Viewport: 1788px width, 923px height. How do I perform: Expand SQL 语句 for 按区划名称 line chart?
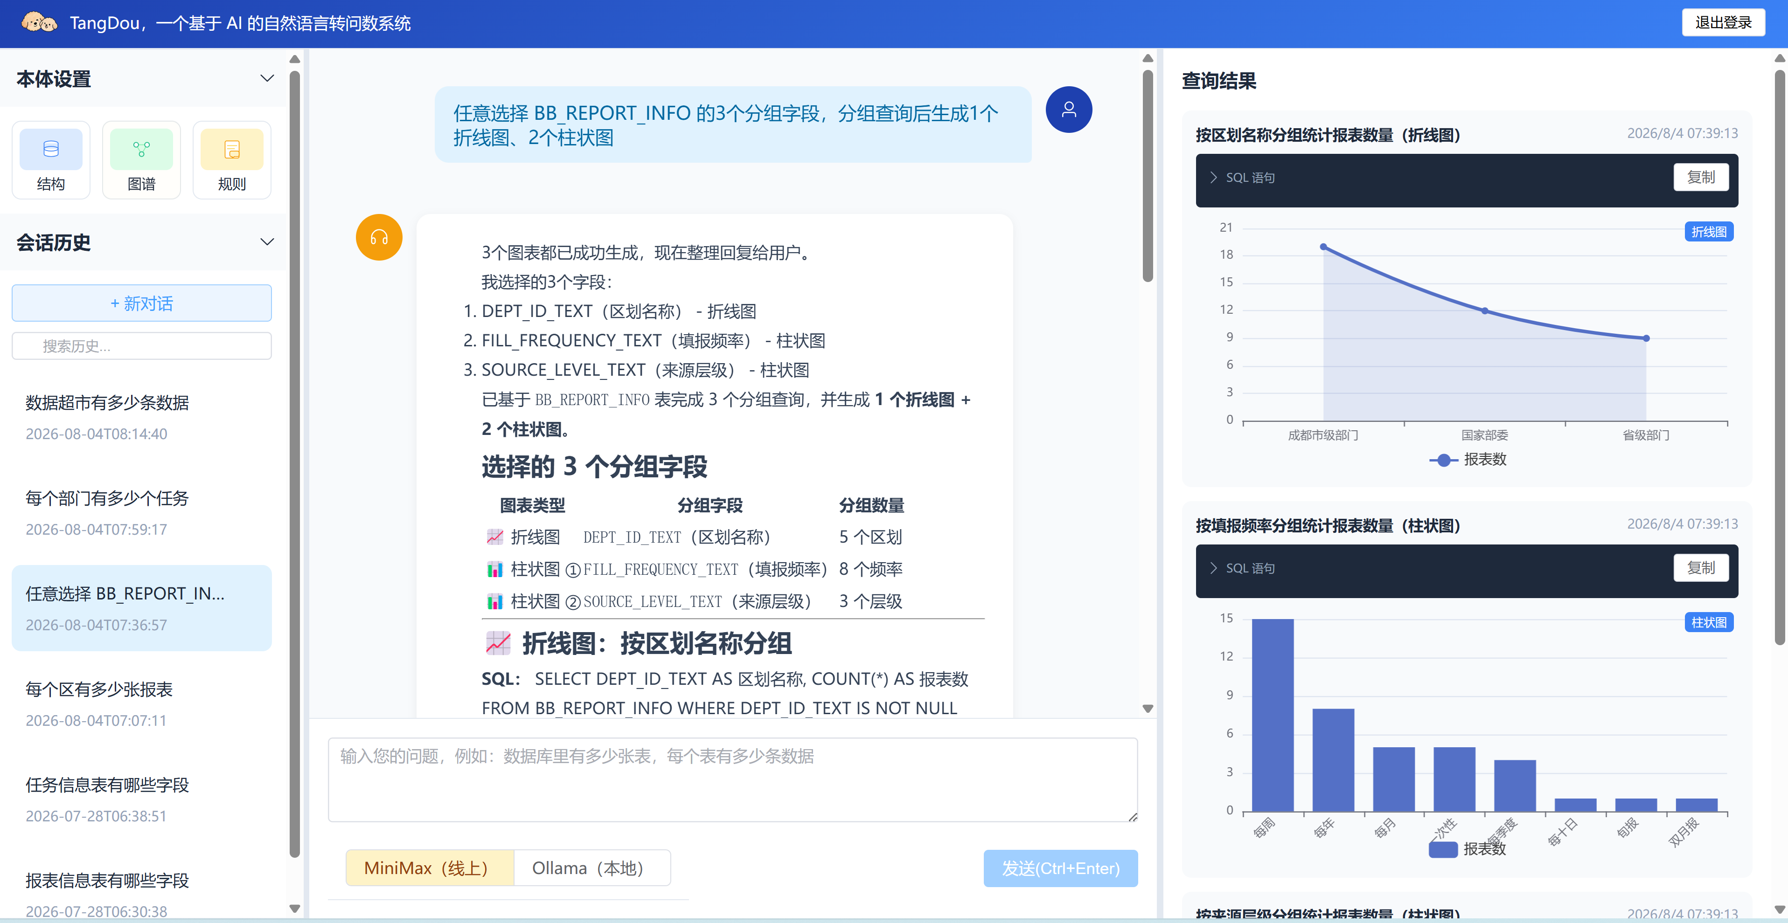(x=1242, y=178)
